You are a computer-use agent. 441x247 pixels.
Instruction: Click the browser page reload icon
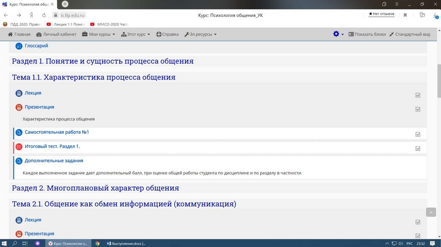point(44,15)
